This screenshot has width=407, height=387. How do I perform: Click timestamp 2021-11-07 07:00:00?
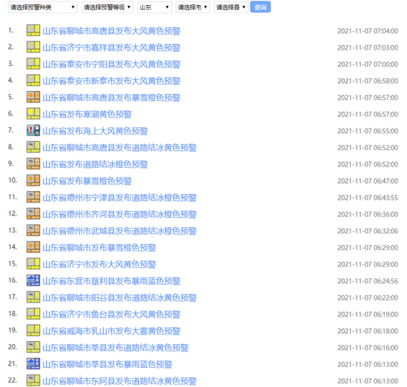click(368, 64)
